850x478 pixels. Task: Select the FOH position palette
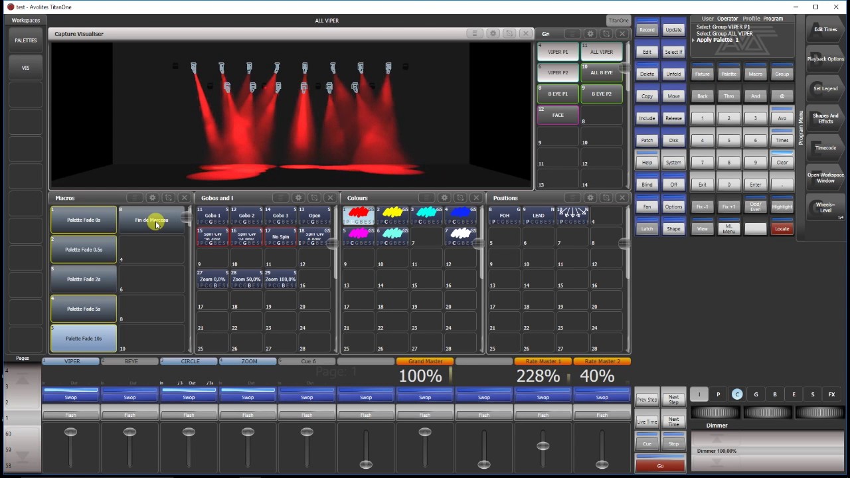coord(505,215)
